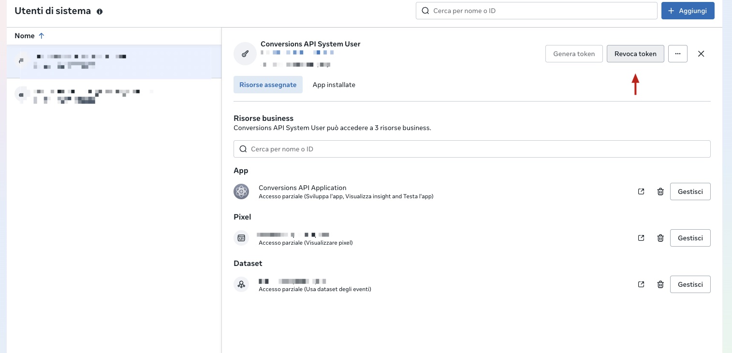Image resolution: width=732 pixels, height=353 pixels.
Task: Click the Conversions API Application name text
Action: (x=303, y=188)
